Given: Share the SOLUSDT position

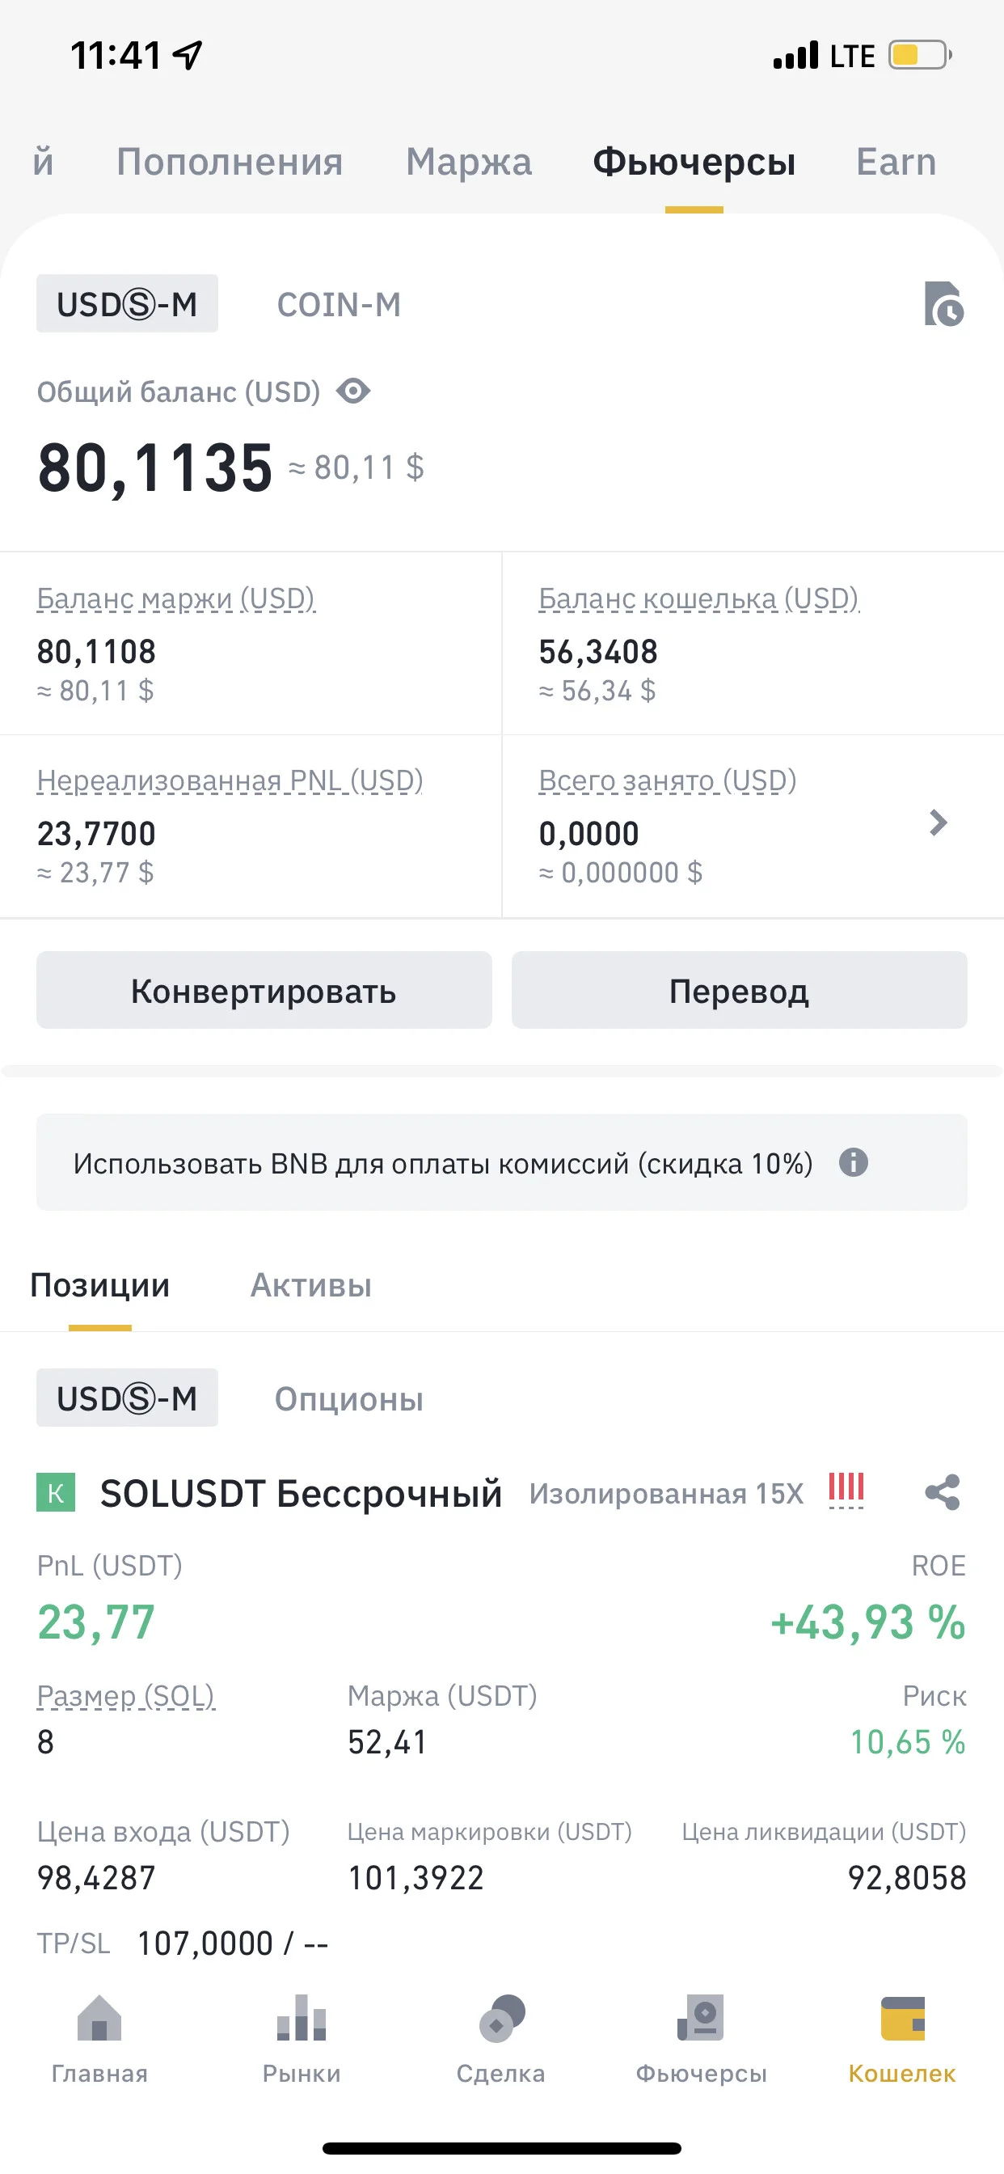Looking at the screenshot, I should (943, 1492).
